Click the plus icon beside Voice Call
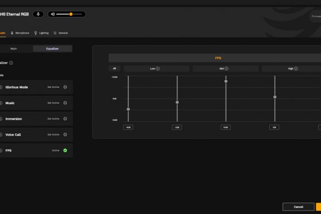The image size is (321, 214). pyautogui.click(x=65, y=134)
